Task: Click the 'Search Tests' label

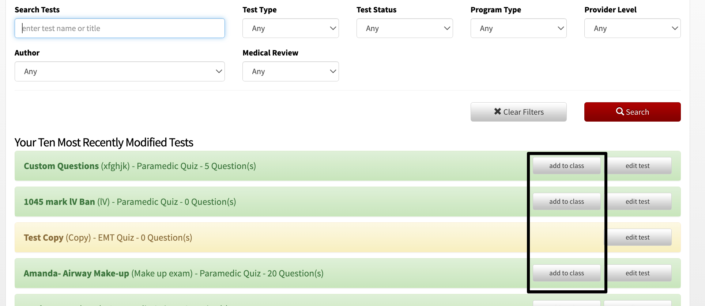Action: click(x=37, y=10)
